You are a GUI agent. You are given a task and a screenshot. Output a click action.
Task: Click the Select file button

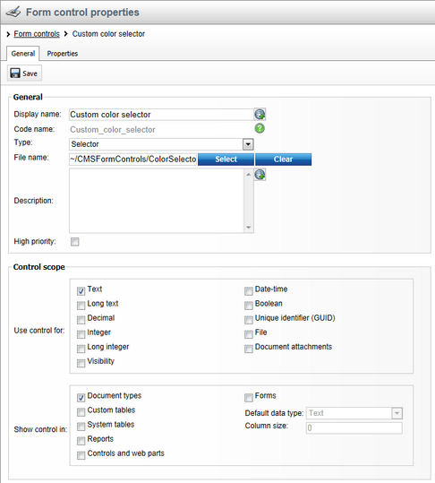click(226, 160)
